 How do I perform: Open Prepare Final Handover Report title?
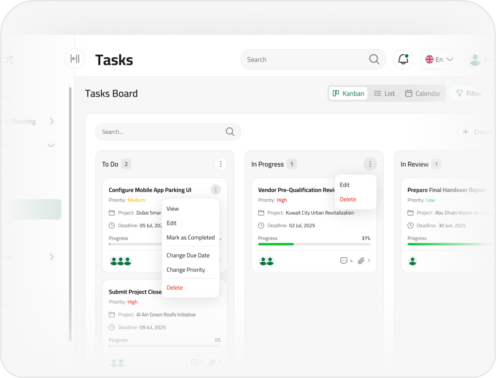coord(447,190)
